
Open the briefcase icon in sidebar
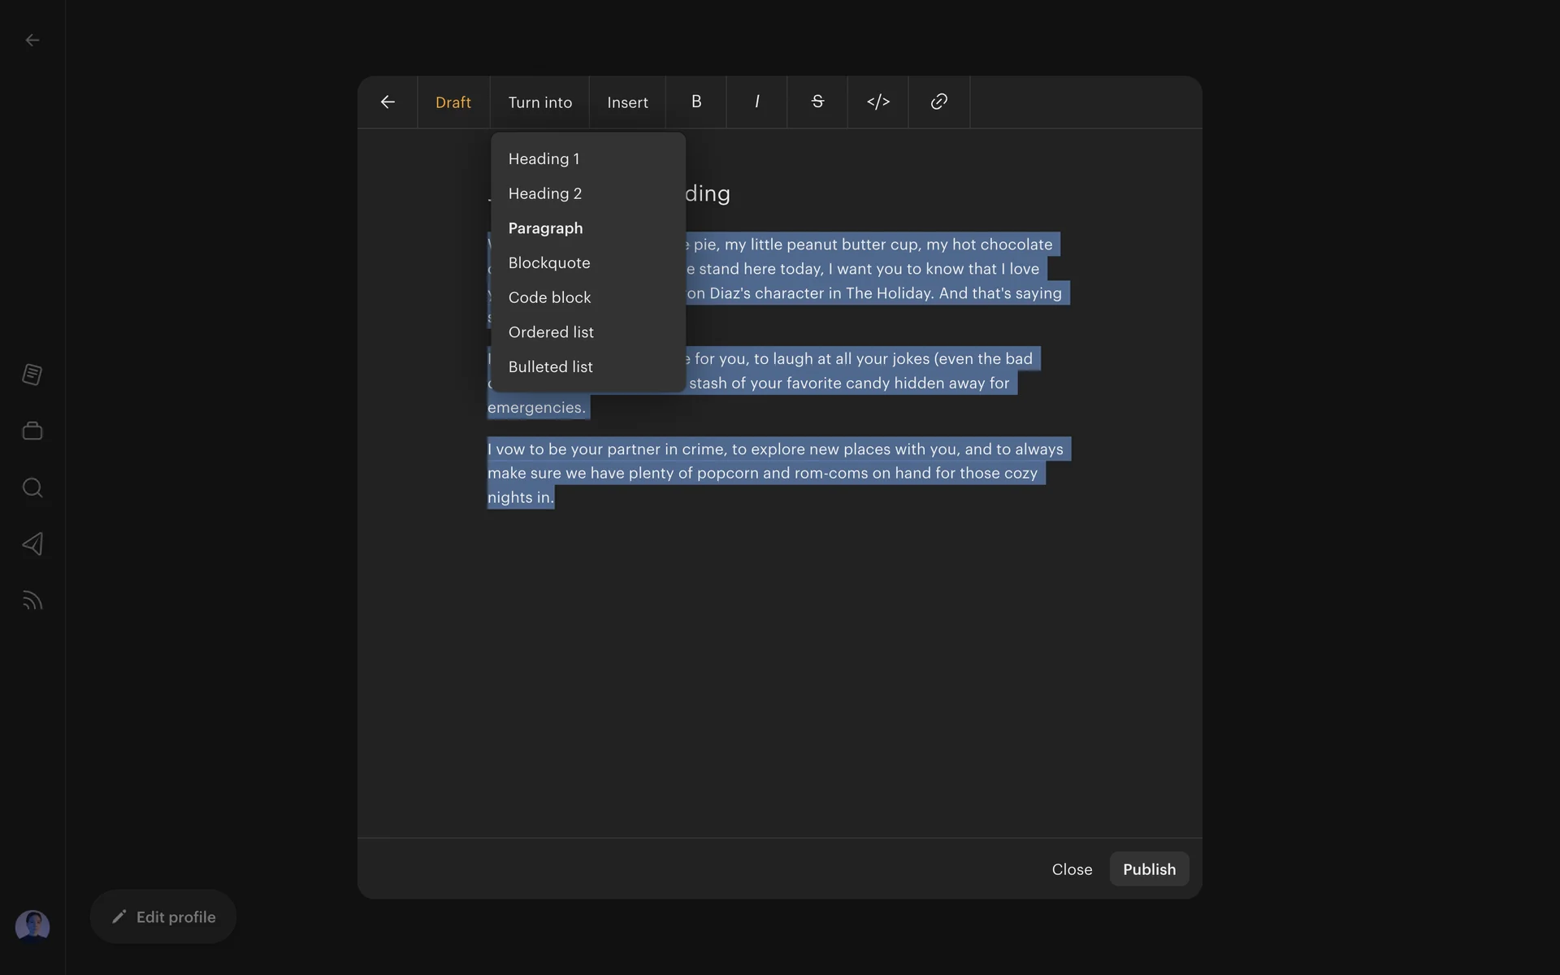point(32,431)
